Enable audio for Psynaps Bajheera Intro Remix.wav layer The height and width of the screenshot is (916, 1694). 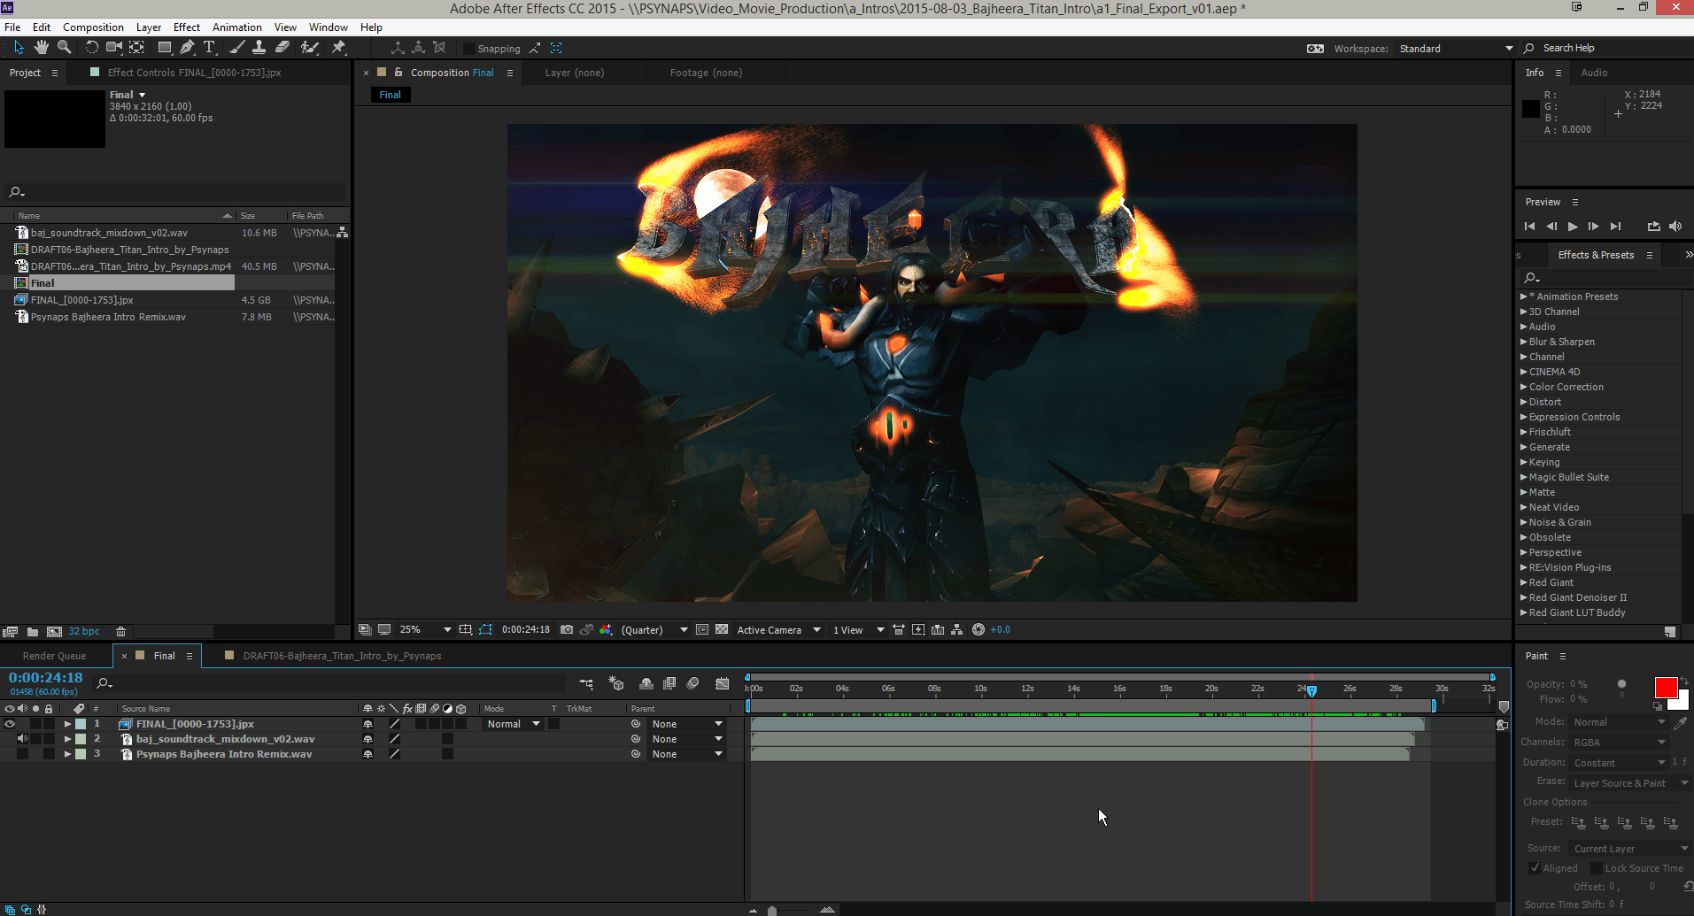22,754
